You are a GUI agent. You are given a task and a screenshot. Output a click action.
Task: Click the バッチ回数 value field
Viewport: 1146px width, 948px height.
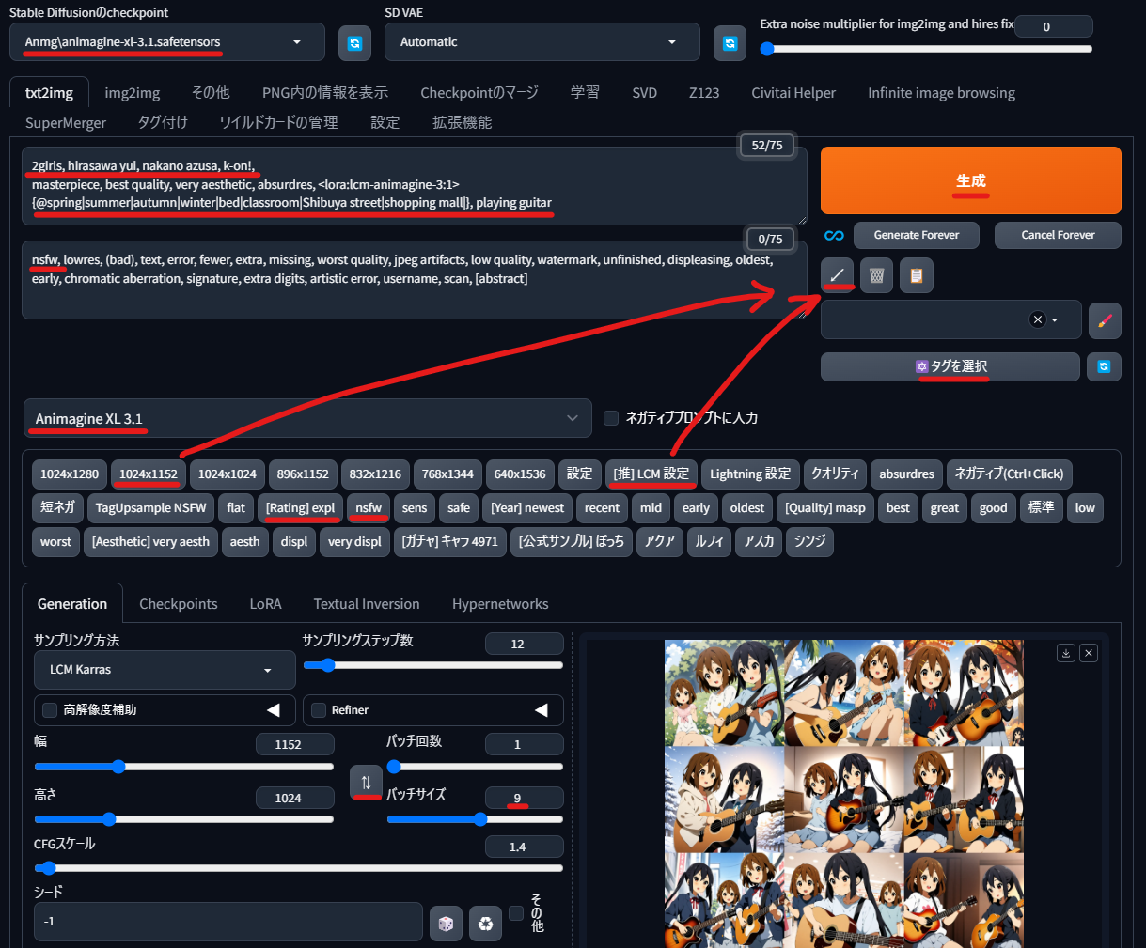click(x=524, y=744)
